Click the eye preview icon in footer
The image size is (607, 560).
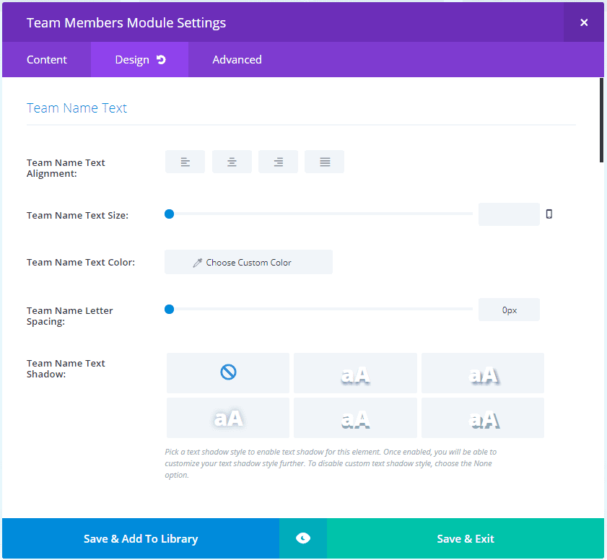pos(303,538)
